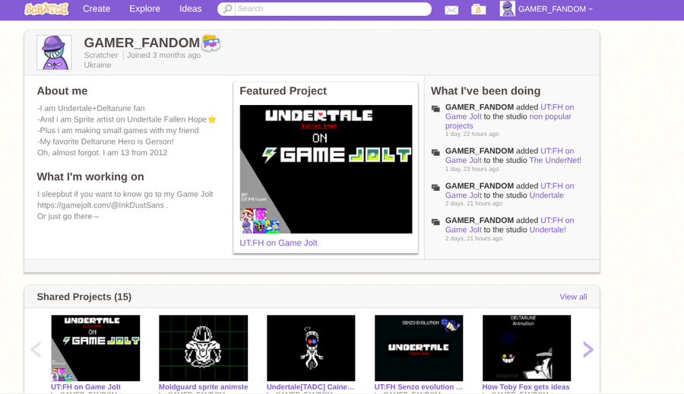Screen dimensions: 684x394
Task: Open the UT:FH on Game Jolt featured link
Action: pyautogui.click(x=278, y=243)
